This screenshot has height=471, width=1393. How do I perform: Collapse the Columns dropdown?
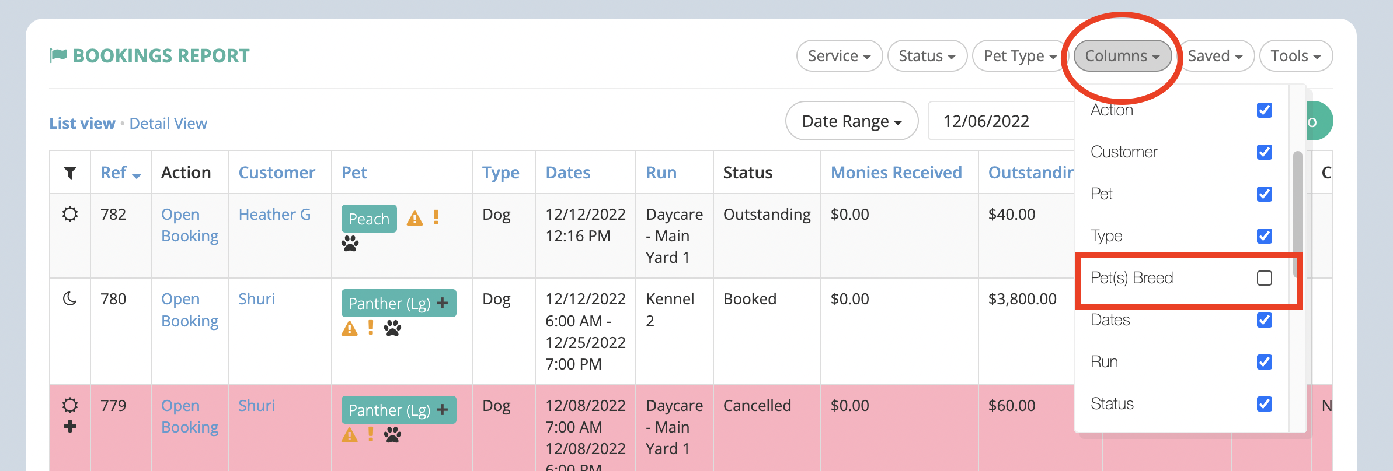(x=1122, y=56)
